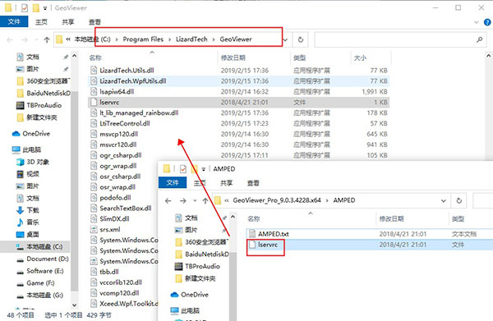
Task: Open 下载 folder in GeoViewer sidebar
Action: tap(32, 210)
